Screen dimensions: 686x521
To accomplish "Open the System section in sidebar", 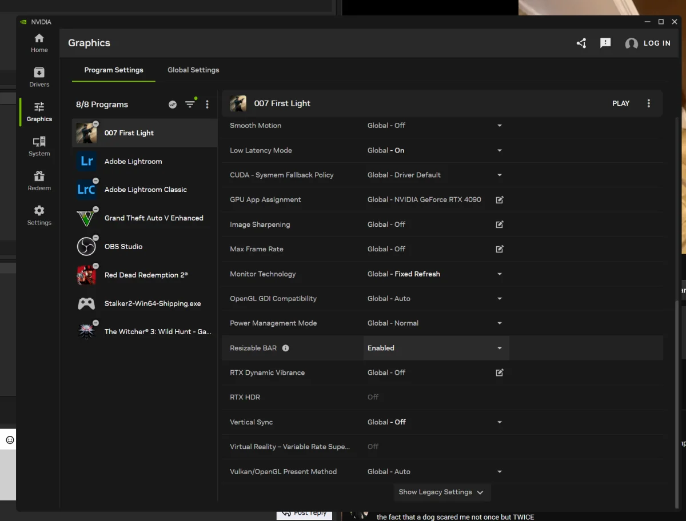I will (39, 146).
